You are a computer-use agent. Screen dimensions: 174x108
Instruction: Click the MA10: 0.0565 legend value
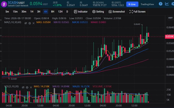(61, 22)
